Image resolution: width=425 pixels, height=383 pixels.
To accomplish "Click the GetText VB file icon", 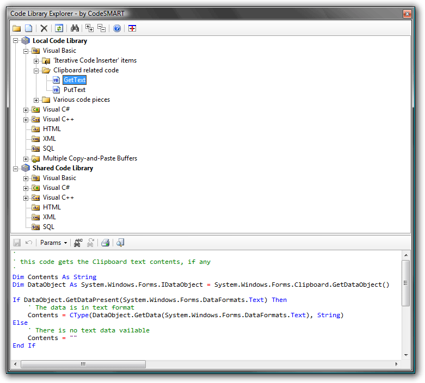I will (56, 80).
